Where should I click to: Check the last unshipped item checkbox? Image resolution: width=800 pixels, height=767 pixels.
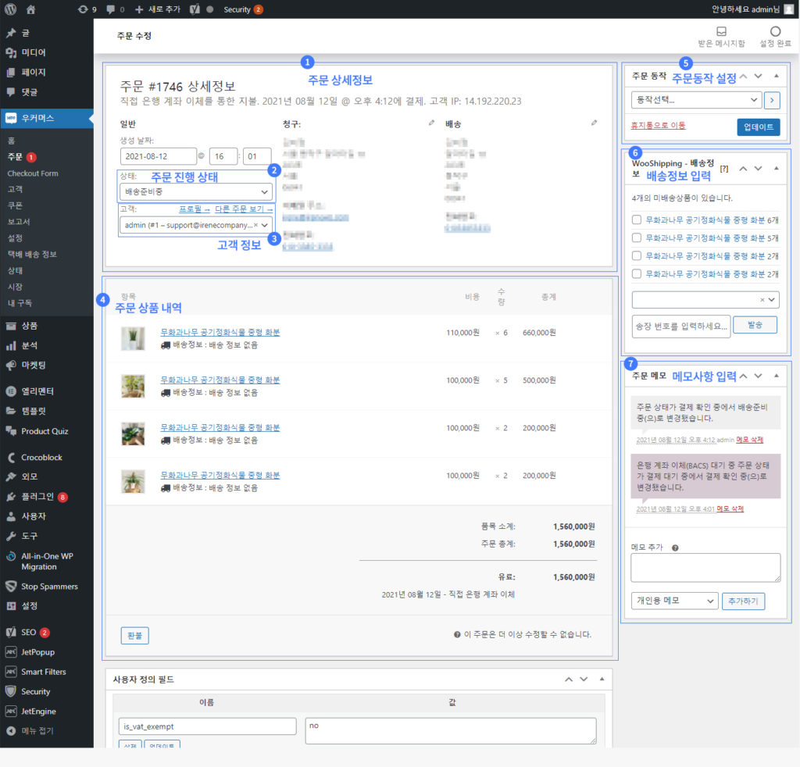point(637,274)
